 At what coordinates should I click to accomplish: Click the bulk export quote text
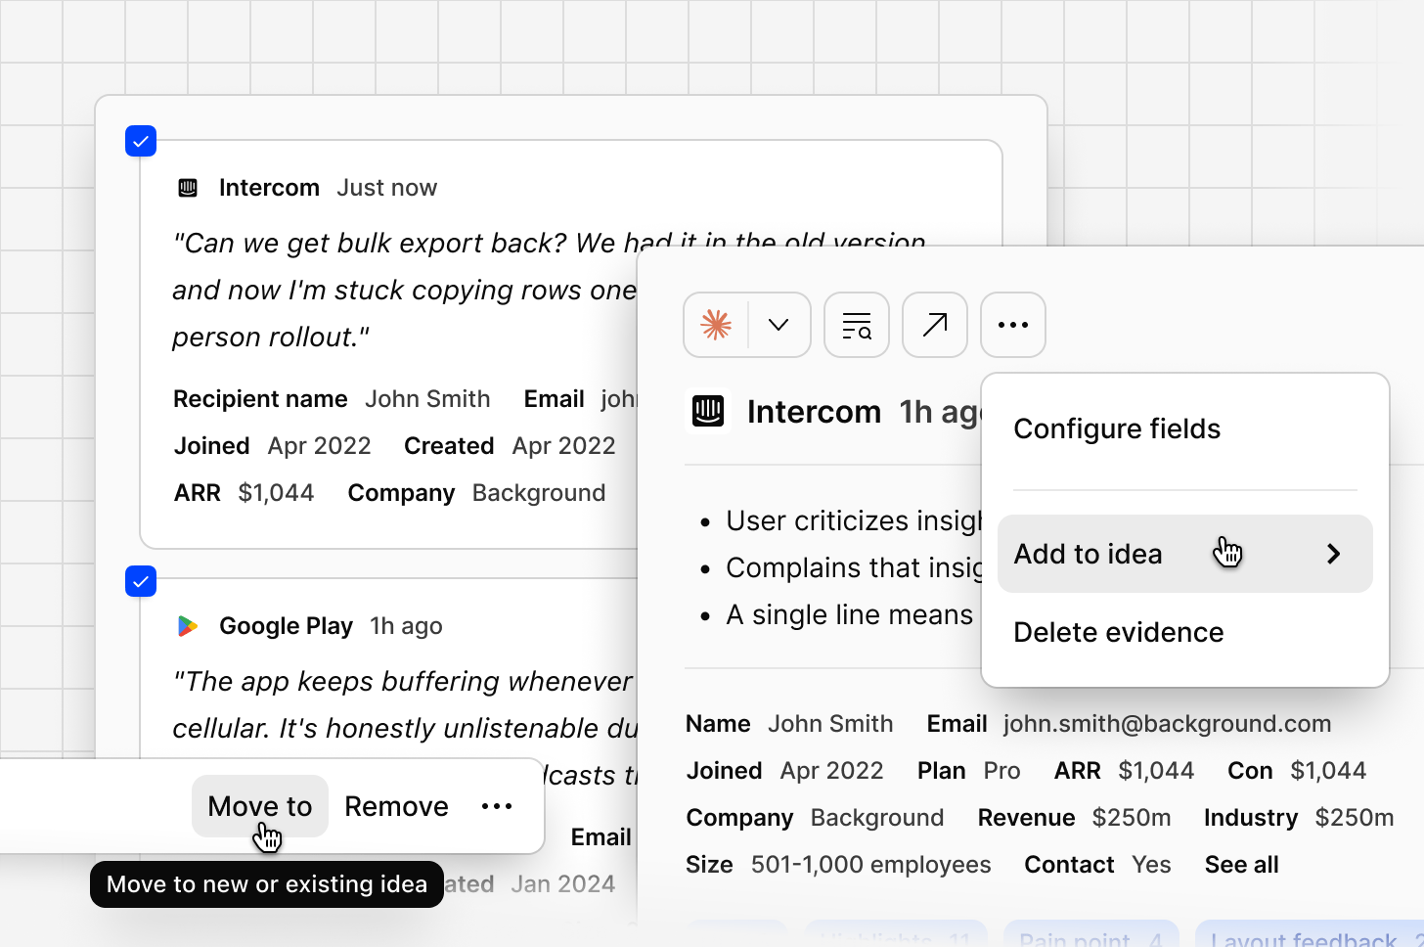tap(405, 290)
